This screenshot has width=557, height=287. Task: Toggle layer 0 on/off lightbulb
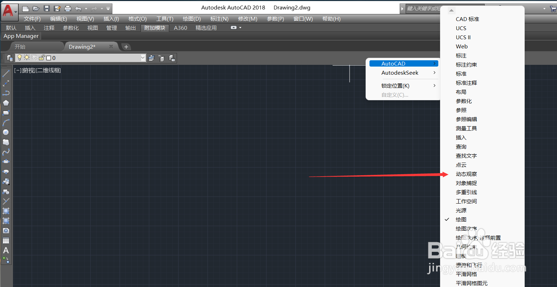(20, 57)
